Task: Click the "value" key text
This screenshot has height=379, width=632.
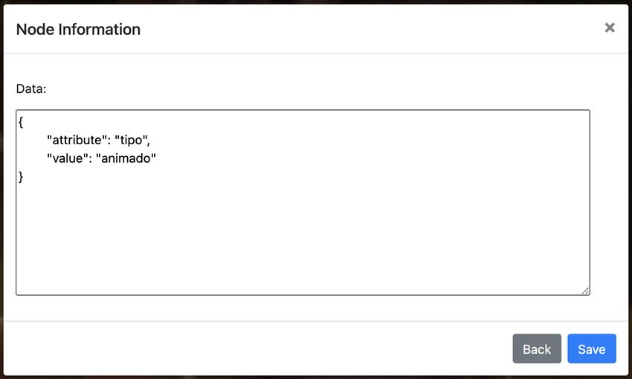Action: (x=68, y=158)
